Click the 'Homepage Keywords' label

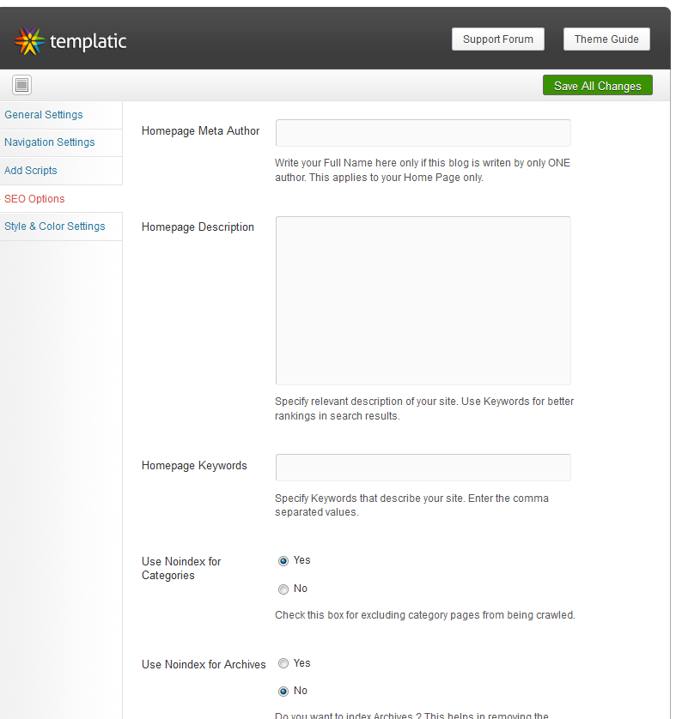point(194,466)
